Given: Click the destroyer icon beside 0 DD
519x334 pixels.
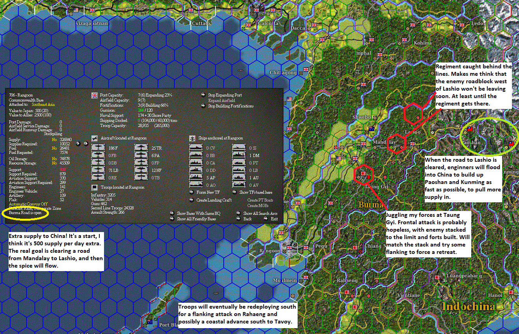Looking at the screenshot, I should point(196,170).
